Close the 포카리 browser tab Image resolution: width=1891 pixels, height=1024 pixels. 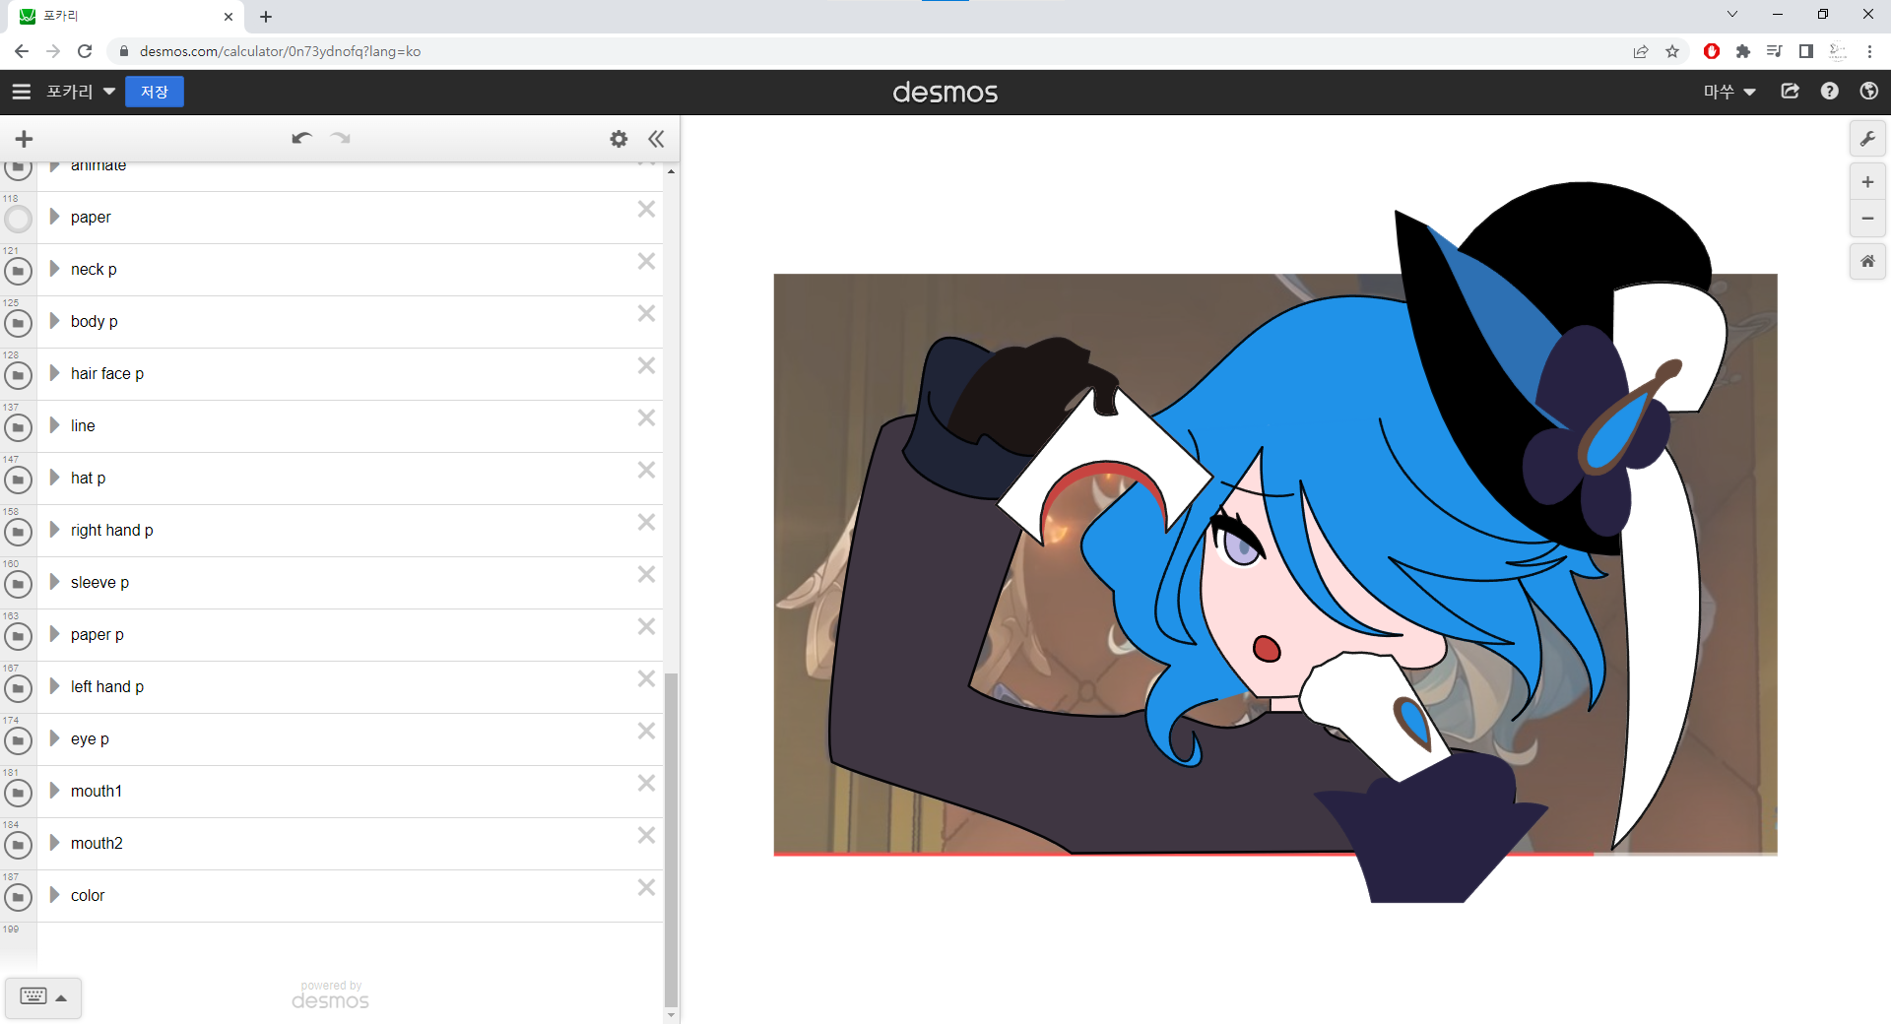coord(228,17)
